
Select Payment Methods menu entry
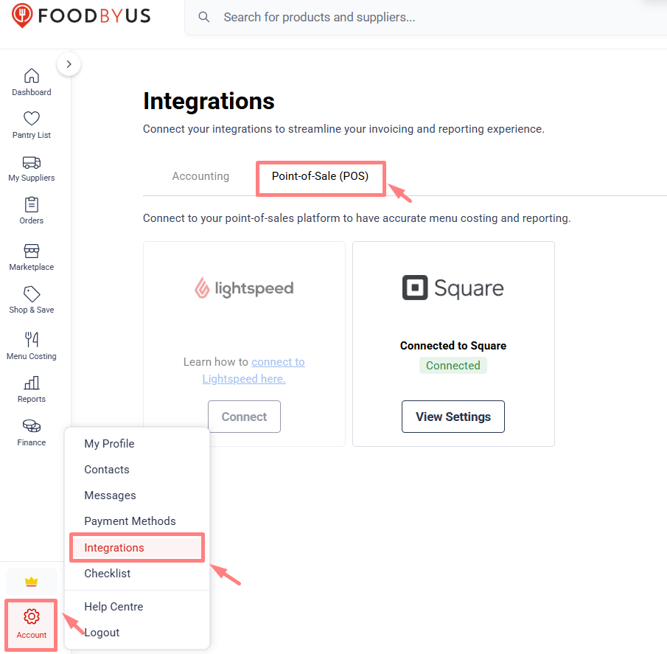(x=130, y=521)
